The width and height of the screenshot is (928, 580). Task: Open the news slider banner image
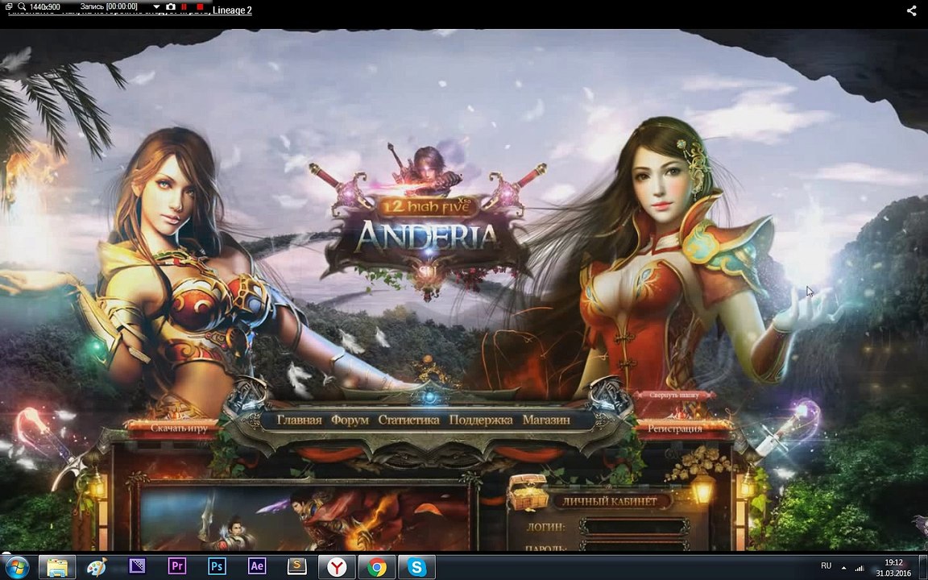[x=305, y=519]
